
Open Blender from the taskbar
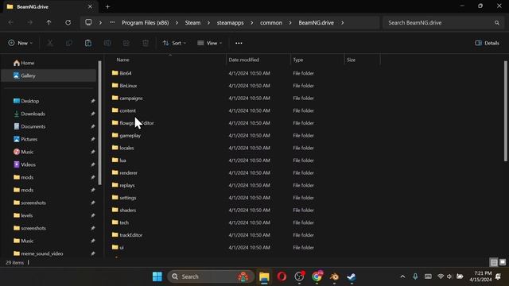tap(334, 276)
